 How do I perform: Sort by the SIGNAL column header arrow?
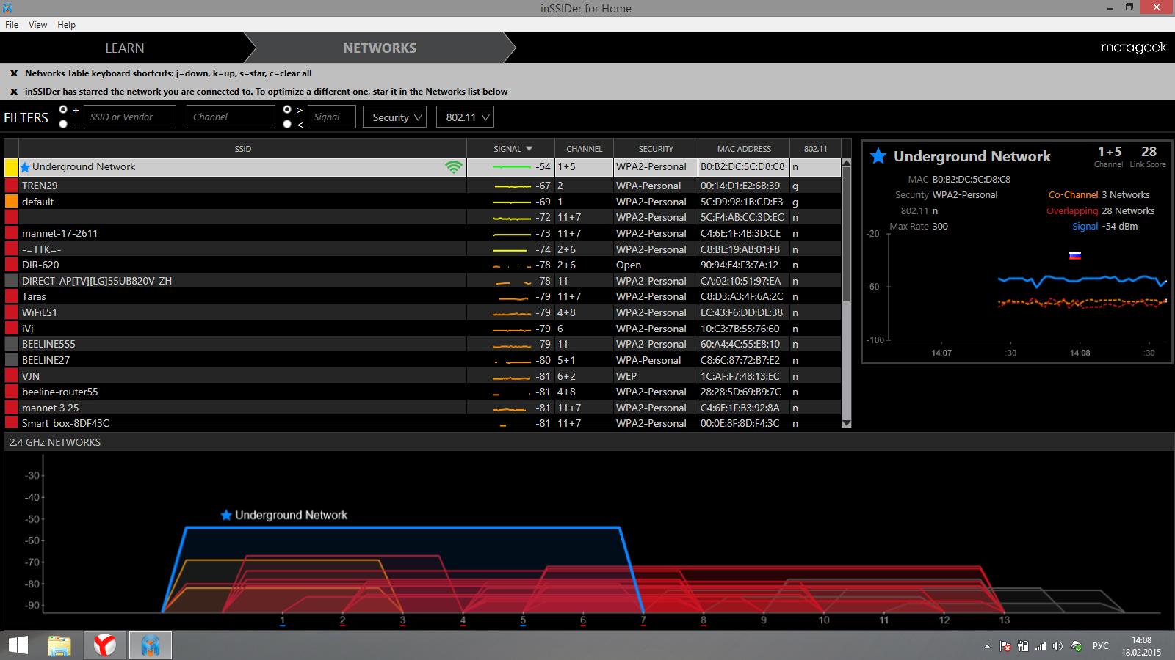tap(529, 149)
